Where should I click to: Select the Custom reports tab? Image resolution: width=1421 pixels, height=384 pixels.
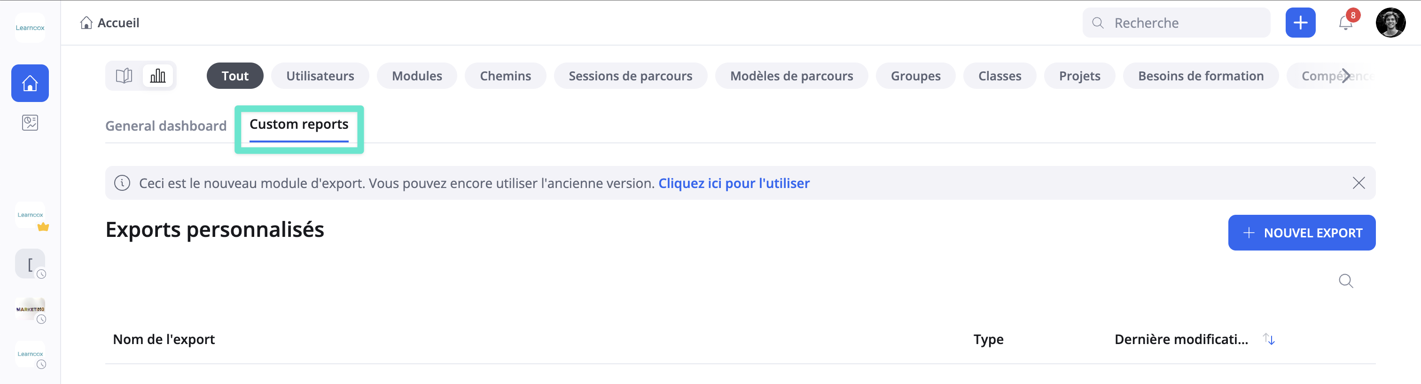click(299, 125)
